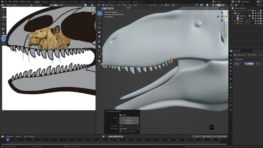263x148 pixels.
Task: Toggle the Linked checkbox in Duplicate Linked panel
Action: [x=120, y=115]
